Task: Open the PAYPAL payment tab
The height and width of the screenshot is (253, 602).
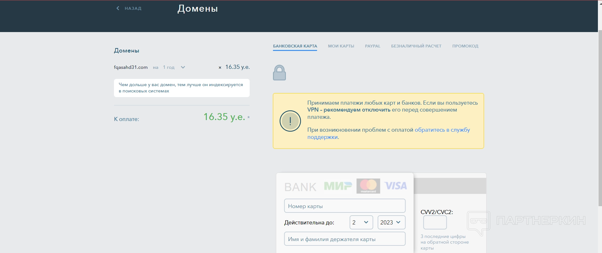Action: point(372,46)
